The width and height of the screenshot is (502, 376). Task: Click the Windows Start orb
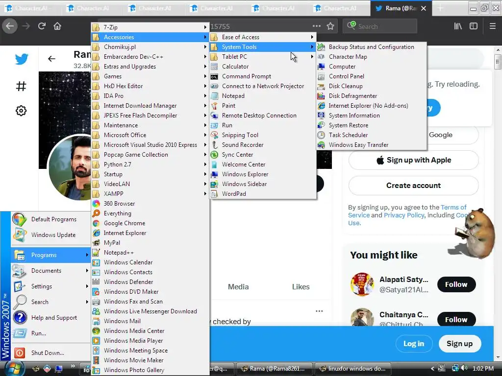[x=14, y=368]
